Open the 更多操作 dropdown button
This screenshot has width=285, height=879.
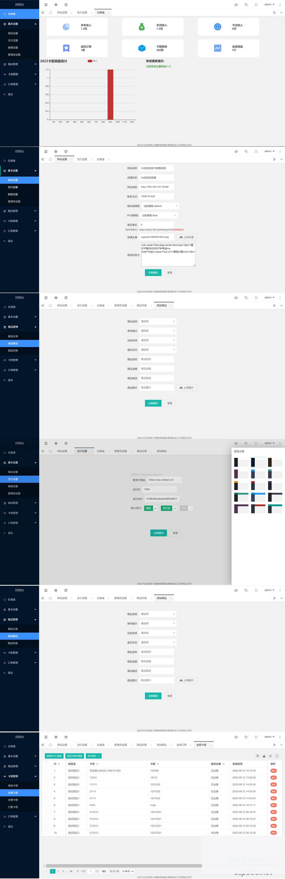coord(94,756)
